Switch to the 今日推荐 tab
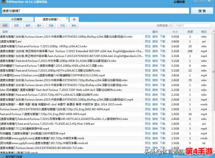The width and height of the screenshot is (215, 158). tap(17, 19)
